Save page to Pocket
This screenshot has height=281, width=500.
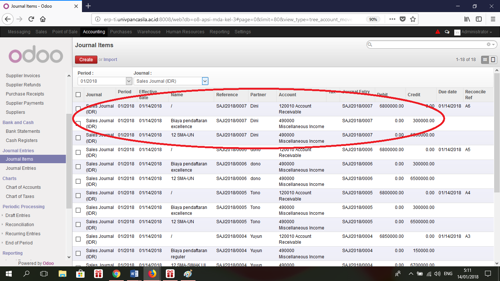click(x=402, y=19)
